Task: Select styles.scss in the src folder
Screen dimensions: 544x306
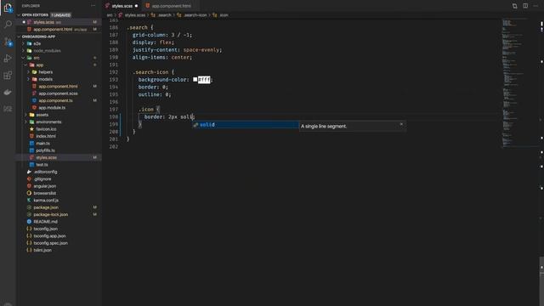Action: coord(59,157)
